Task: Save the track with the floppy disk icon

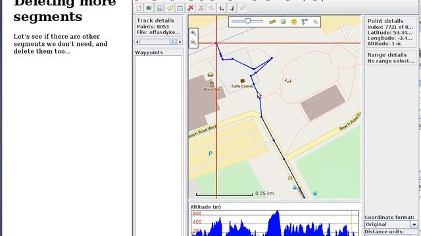Action: point(159,9)
